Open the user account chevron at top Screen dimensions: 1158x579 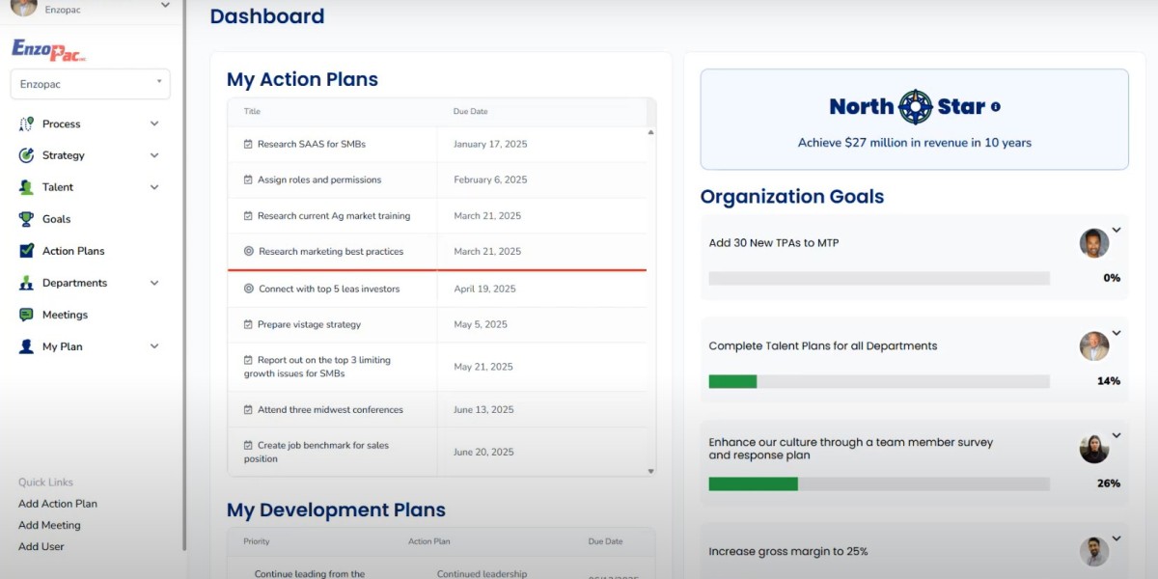tap(165, 5)
